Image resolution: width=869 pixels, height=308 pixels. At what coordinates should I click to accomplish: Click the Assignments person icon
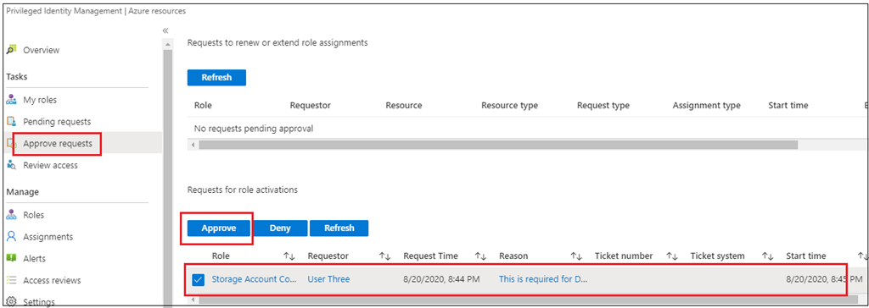11,237
